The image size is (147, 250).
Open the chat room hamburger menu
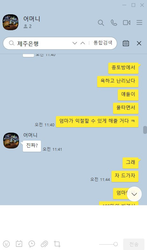click(x=139, y=23)
